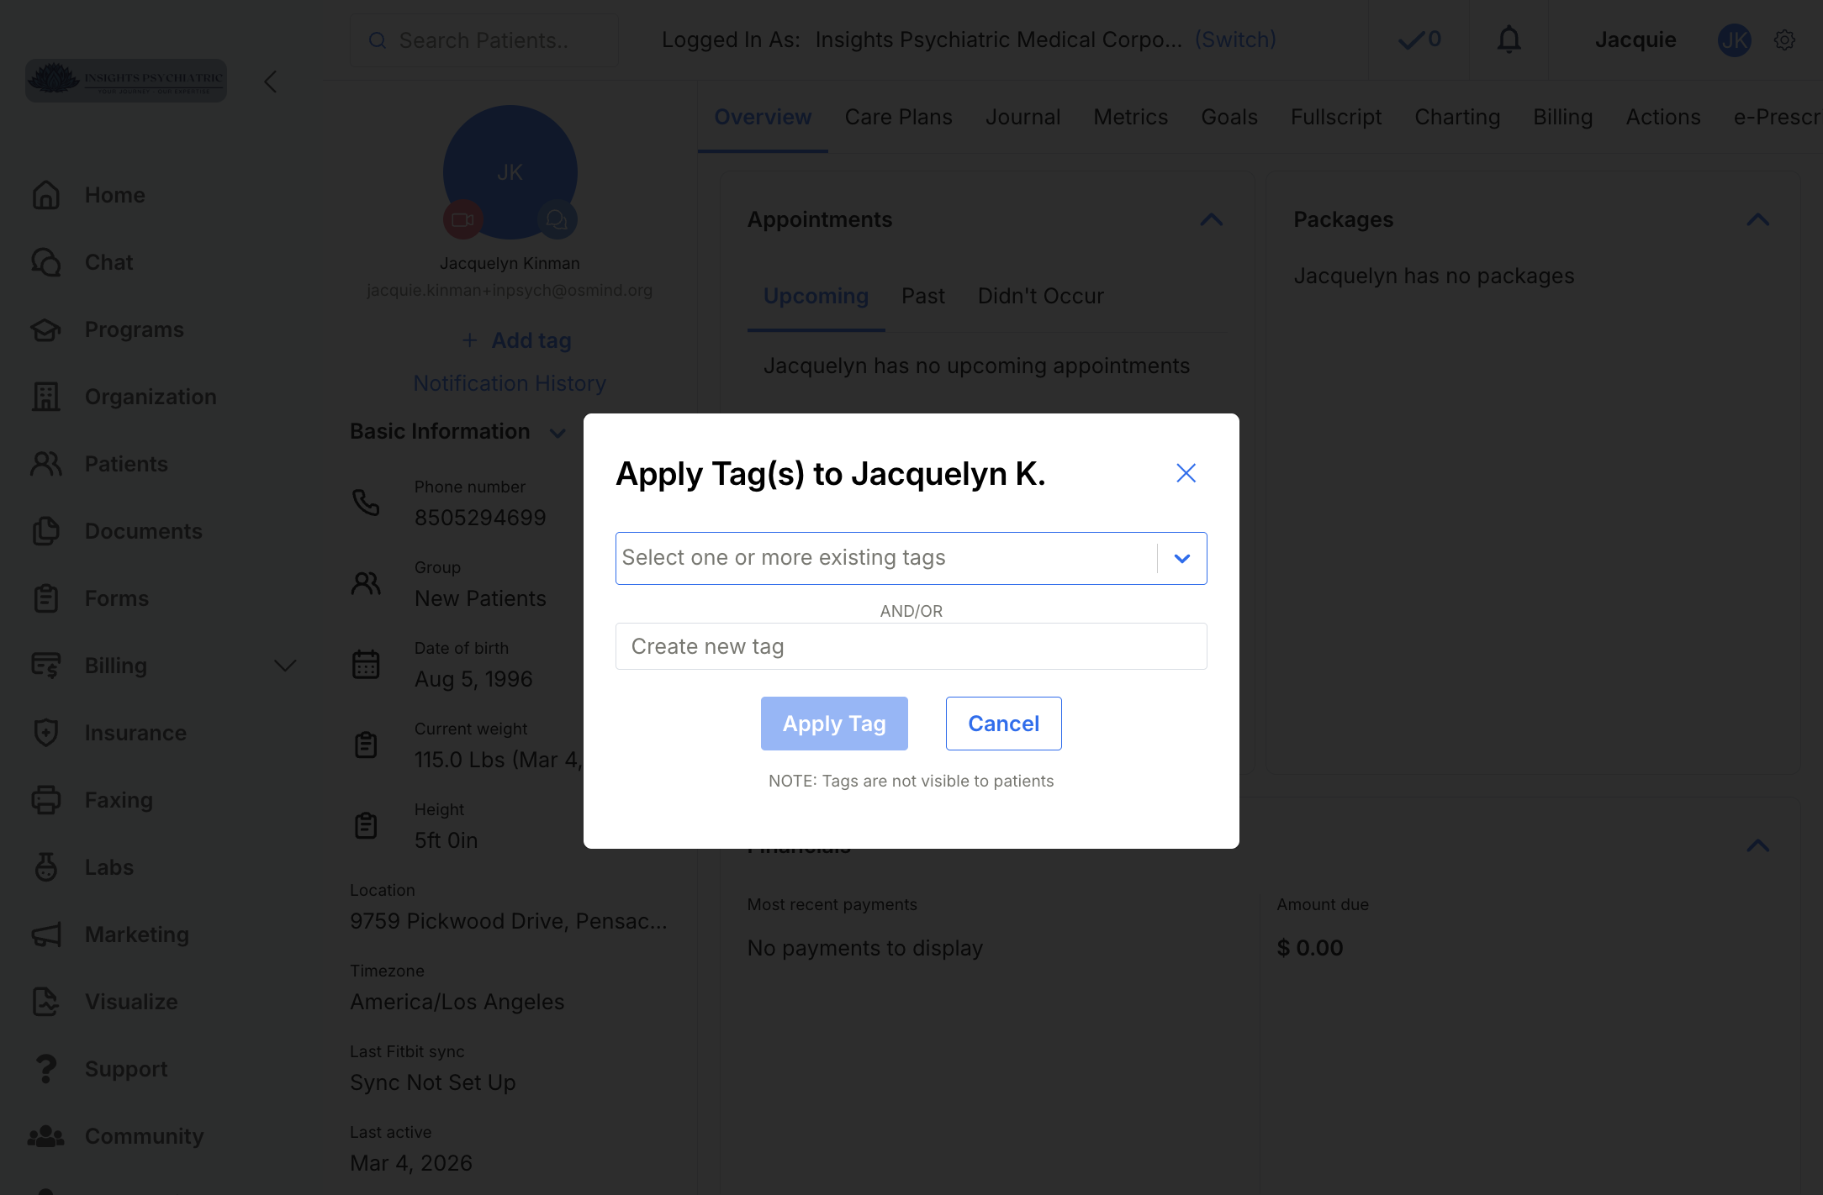This screenshot has width=1823, height=1195.
Task: Open the Insurance shield icon
Action: (46, 733)
